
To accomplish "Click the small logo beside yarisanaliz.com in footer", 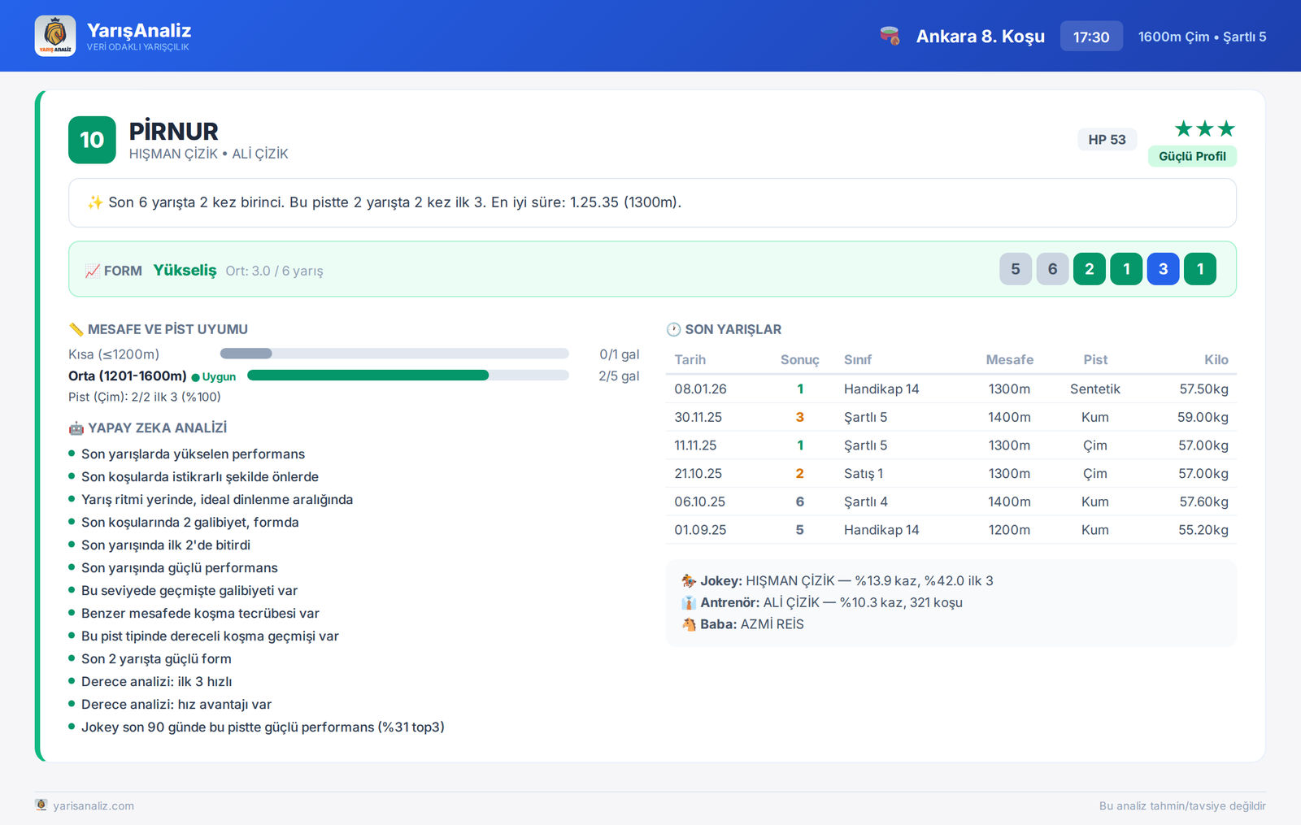I will (x=41, y=805).
